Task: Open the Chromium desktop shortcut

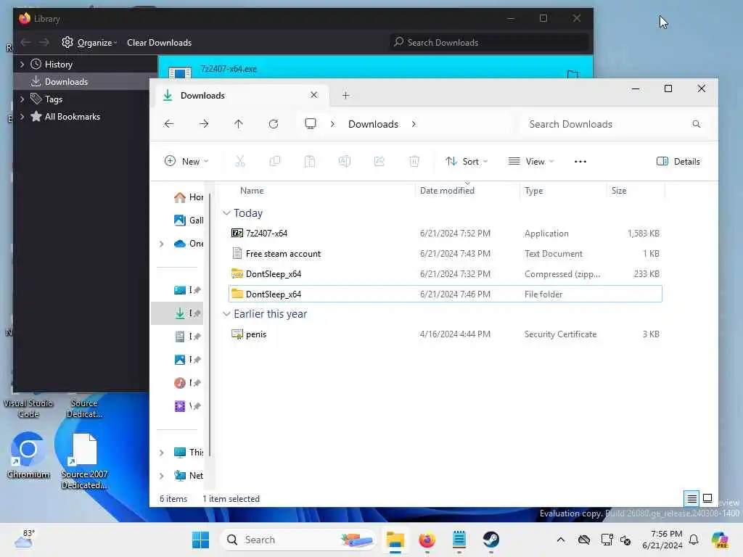Action: point(28,455)
